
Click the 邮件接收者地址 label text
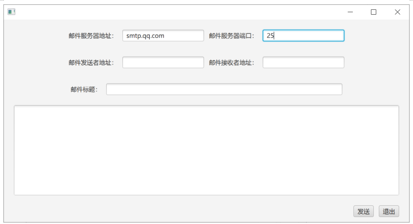(231, 63)
